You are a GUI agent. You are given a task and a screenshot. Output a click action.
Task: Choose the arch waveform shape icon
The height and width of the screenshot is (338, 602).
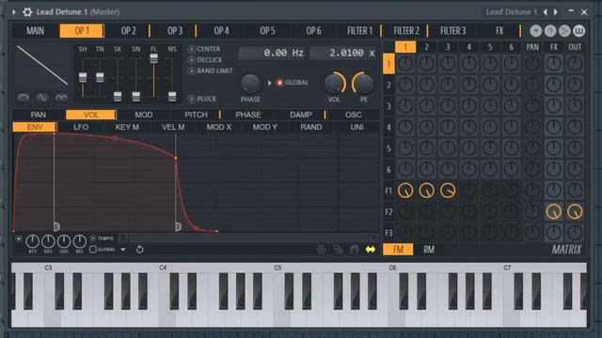23,98
